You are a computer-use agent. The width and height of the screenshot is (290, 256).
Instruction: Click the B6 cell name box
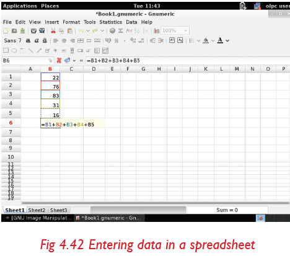(28, 61)
